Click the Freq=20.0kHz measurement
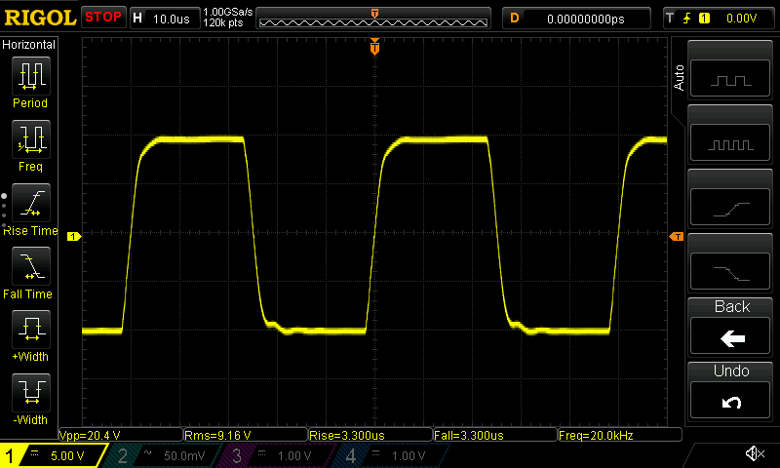 pos(620,435)
